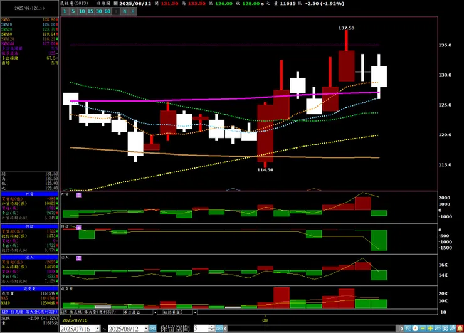
Task: Open the 外資 indicator table icon
Action: click(79, 195)
